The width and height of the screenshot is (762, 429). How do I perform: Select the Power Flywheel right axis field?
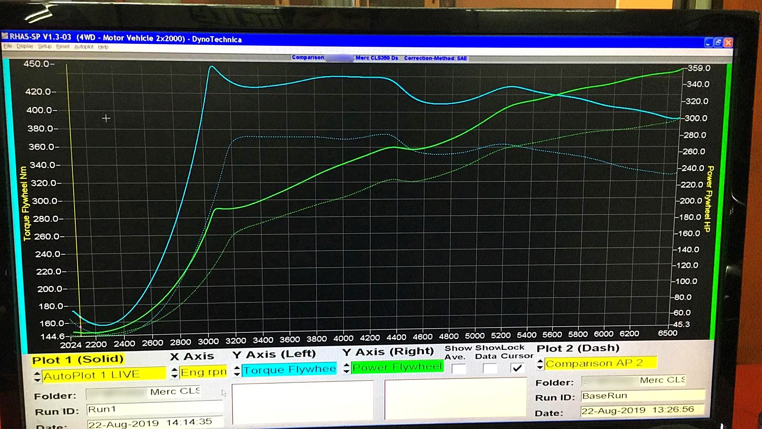[397, 367]
